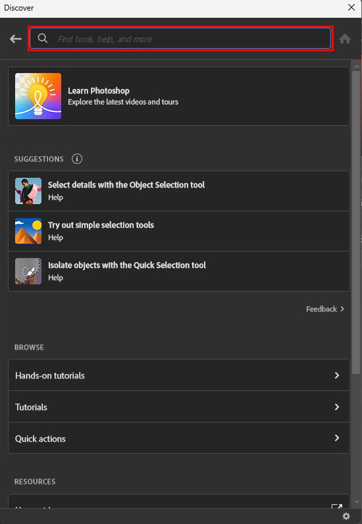Click the scrollbar down arrow
Screen dimensions: 362x524
[x=356, y=502]
